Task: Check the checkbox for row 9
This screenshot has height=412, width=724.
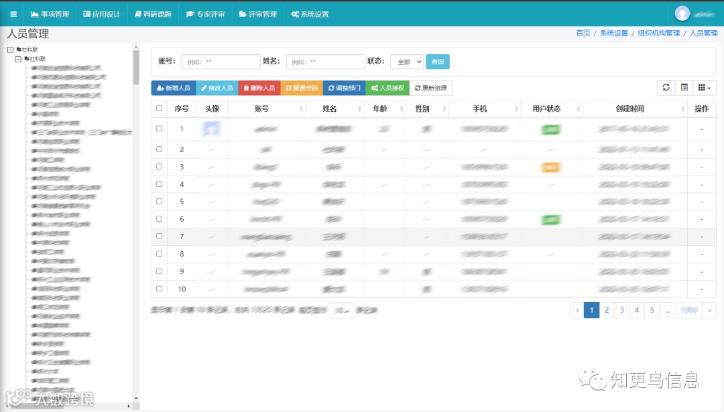Action: pos(160,271)
